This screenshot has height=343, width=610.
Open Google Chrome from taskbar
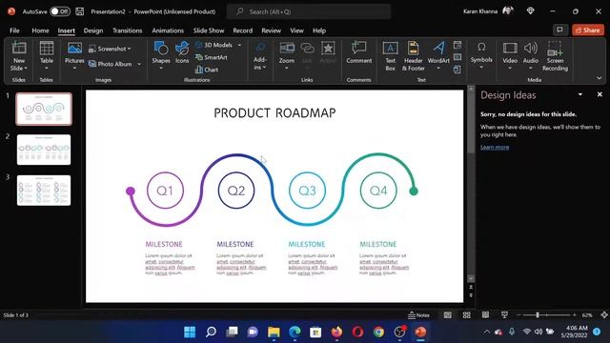[x=378, y=332]
